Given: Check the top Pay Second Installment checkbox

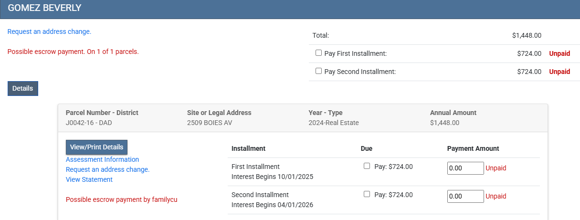Looking at the screenshot, I should click(318, 71).
